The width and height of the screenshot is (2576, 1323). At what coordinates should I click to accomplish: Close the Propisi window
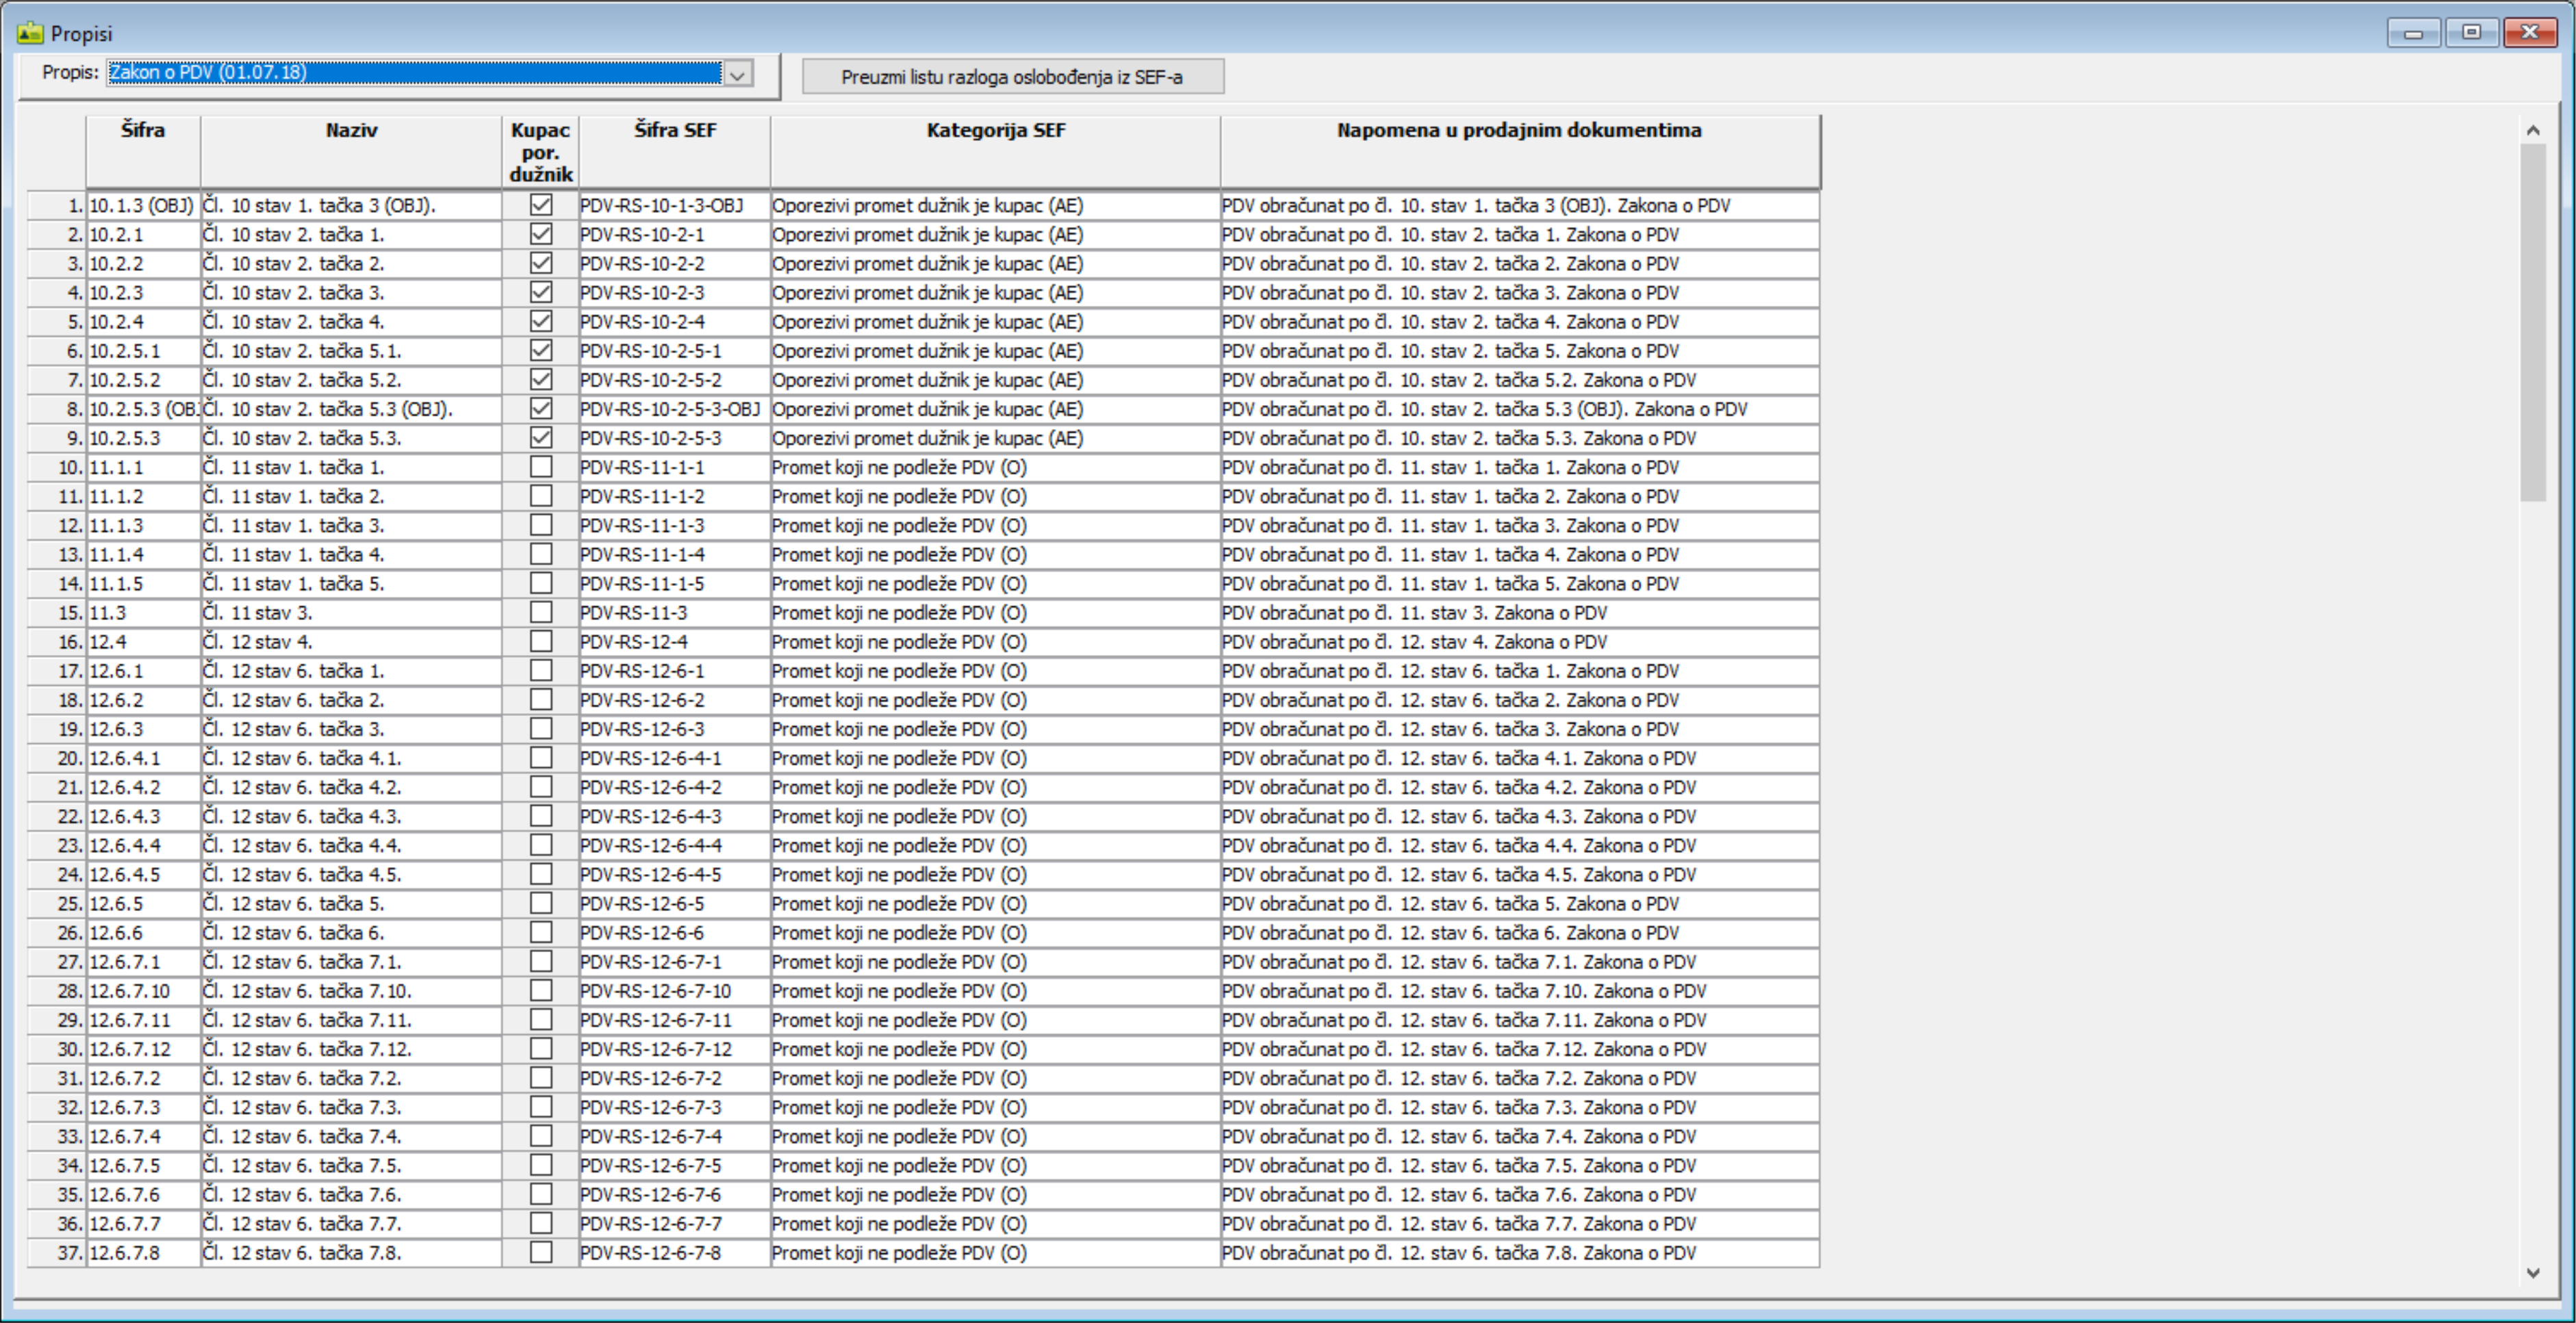click(x=2530, y=32)
